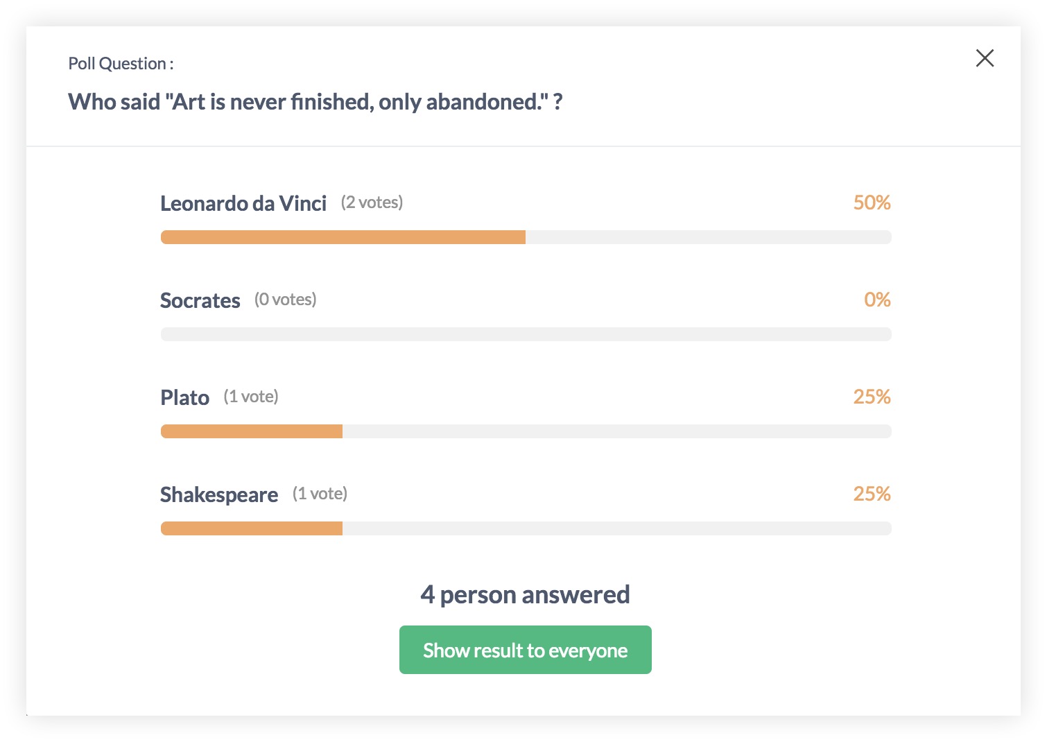Click the 4 person answered summary
The width and height of the screenshot is (1047, 742).
coord(525,594)
